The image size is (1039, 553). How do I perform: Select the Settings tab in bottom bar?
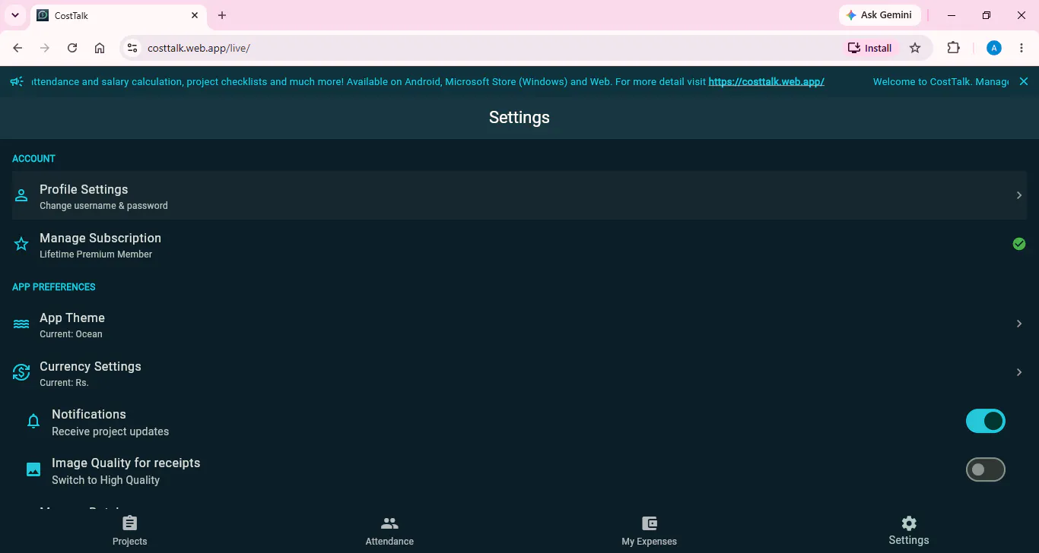coord(909,530)
